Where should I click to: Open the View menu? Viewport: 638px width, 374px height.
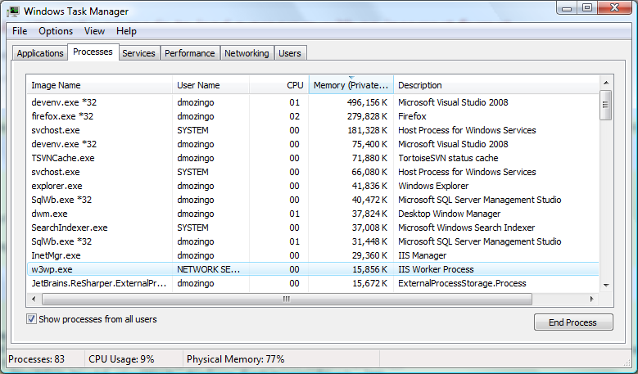94,31
